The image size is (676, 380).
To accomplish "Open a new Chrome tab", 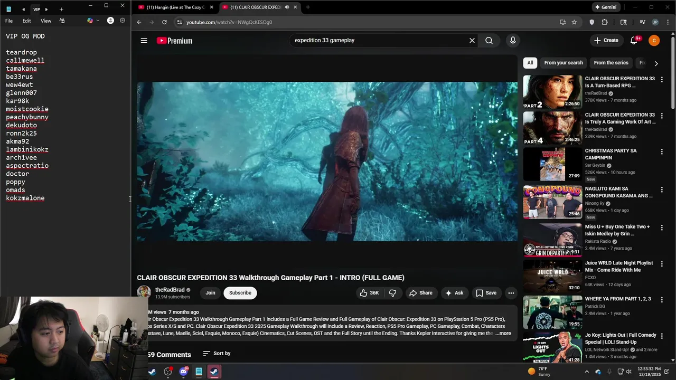I will pos(308,7).
